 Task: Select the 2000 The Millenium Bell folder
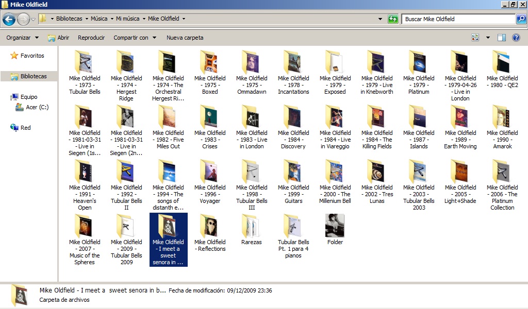pyautogui.click(x=335, y=182)
